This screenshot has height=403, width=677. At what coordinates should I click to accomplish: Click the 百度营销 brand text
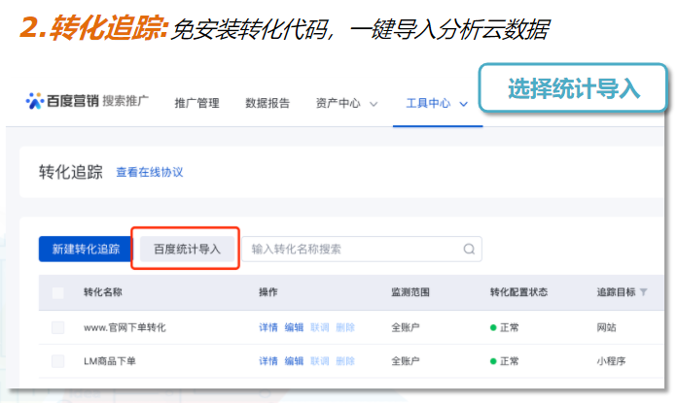click(73, 101)
